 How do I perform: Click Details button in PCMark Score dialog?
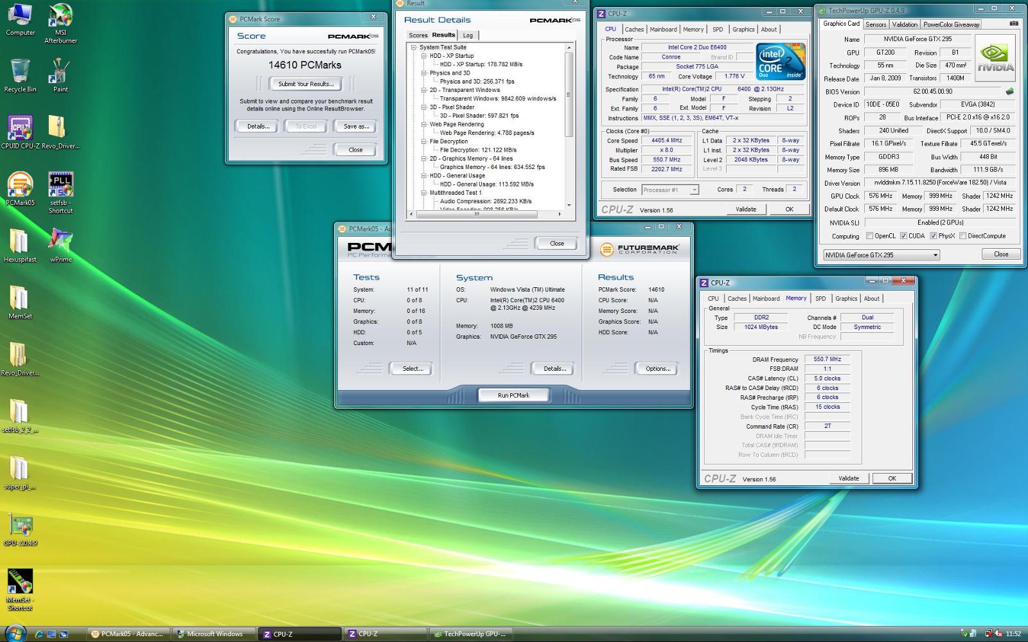[258, 127]
